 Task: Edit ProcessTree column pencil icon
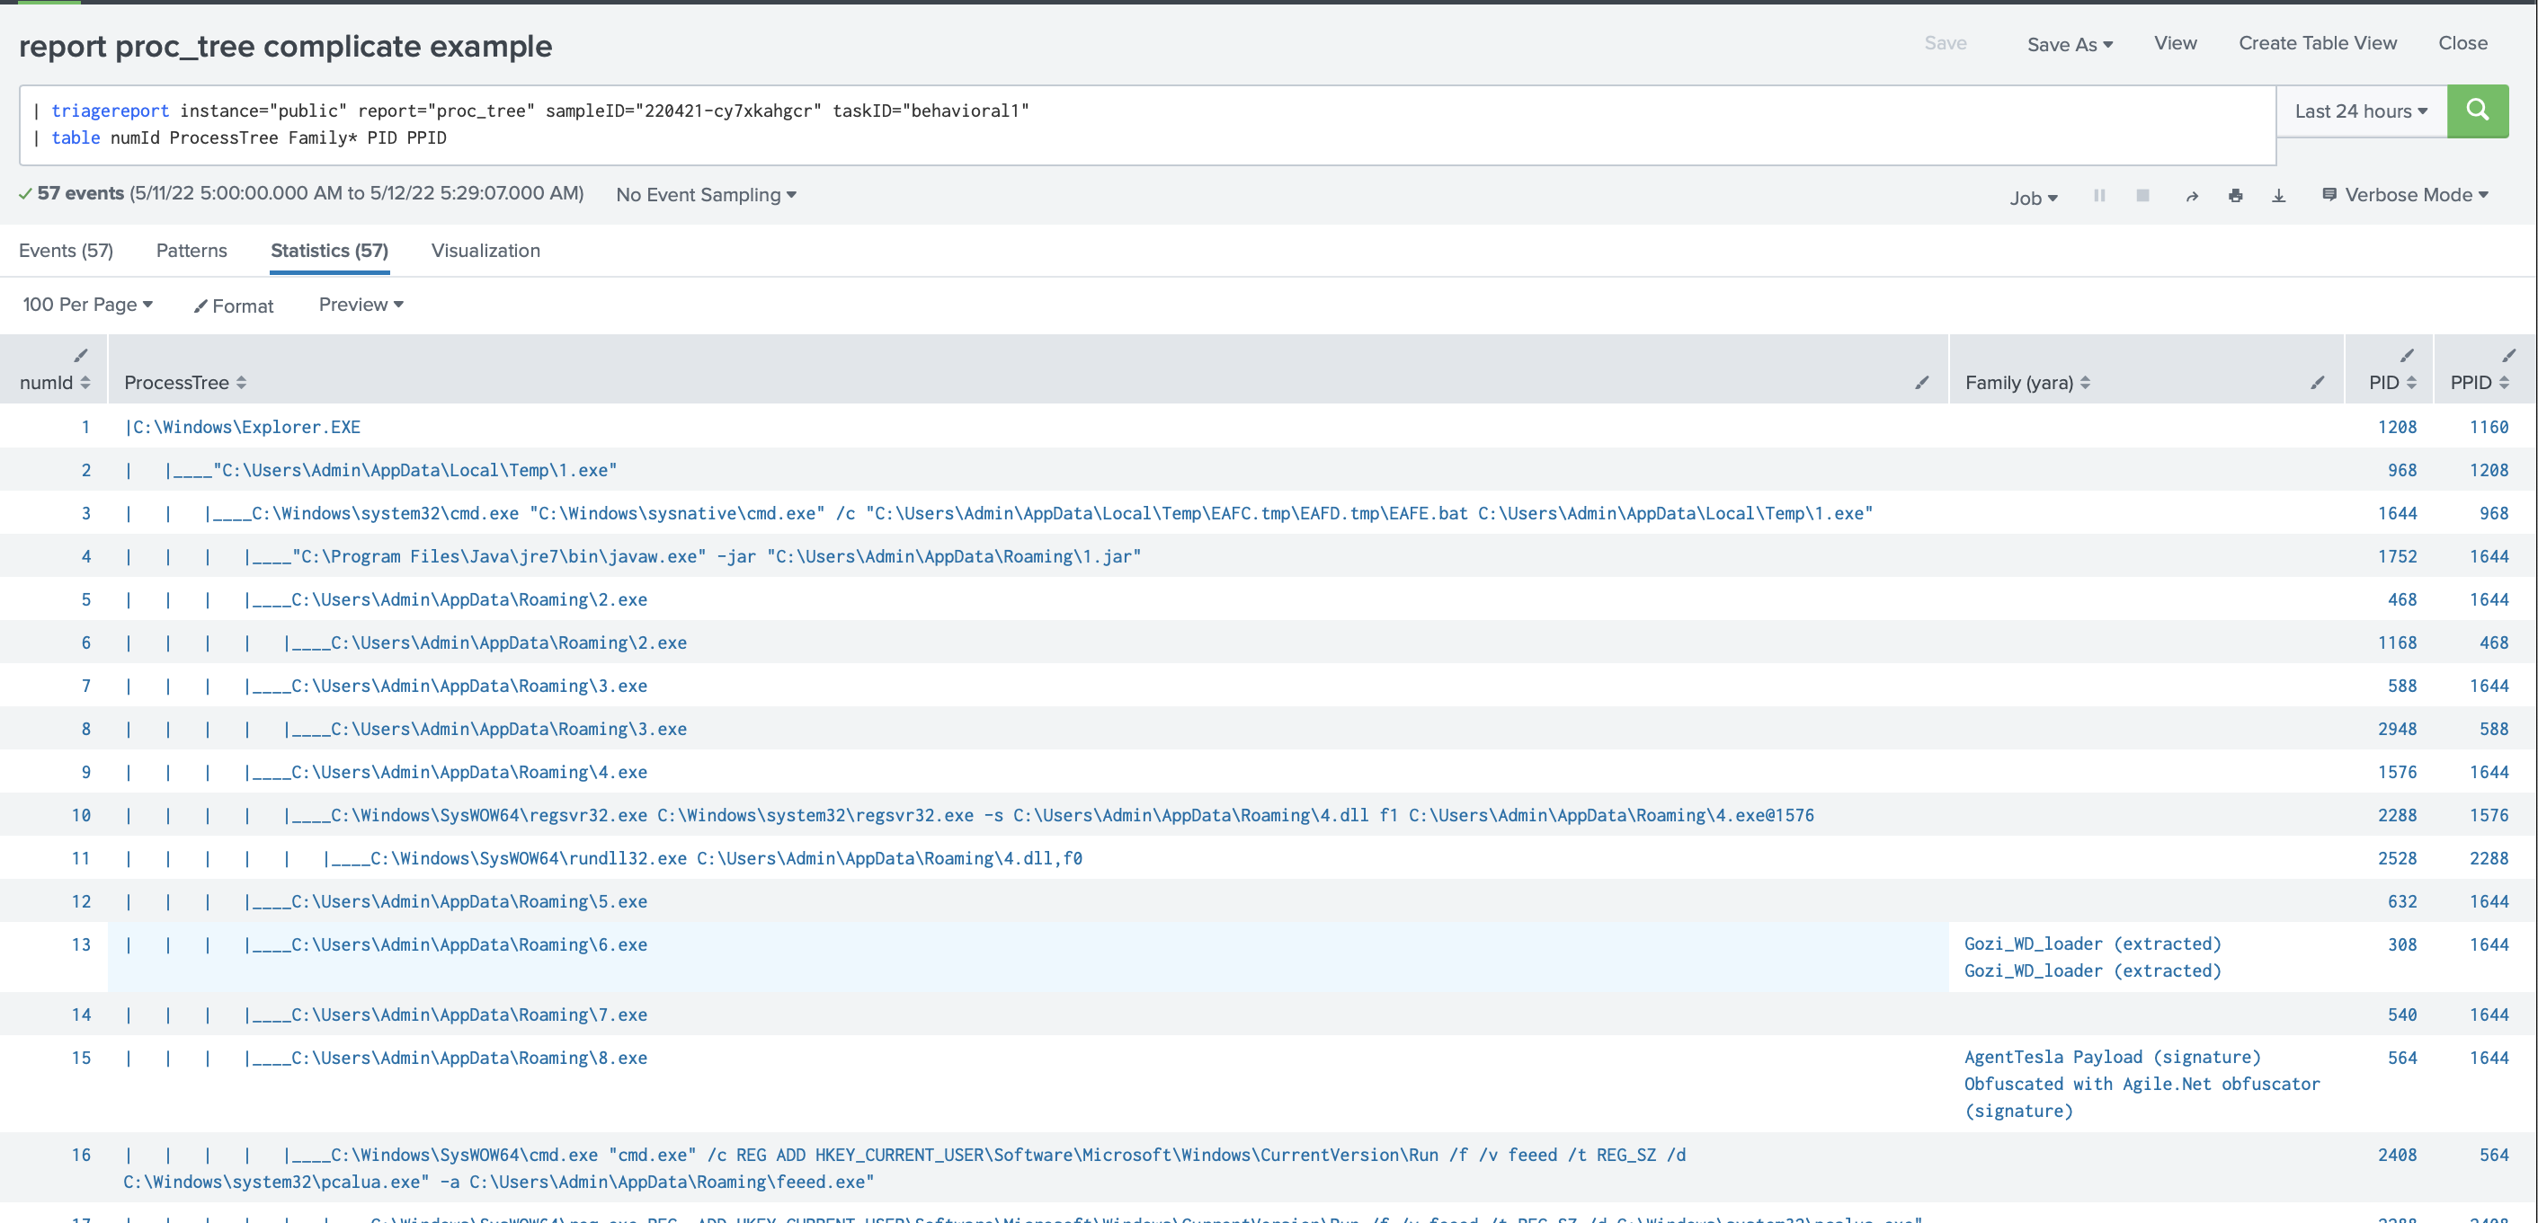(x=1921, y=382)
